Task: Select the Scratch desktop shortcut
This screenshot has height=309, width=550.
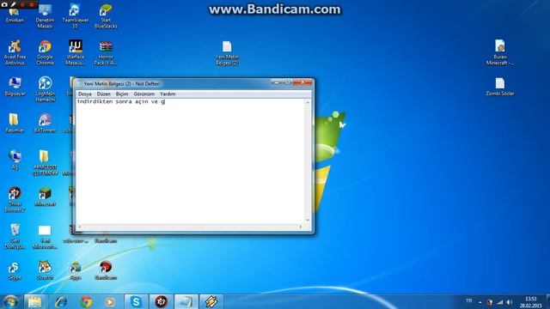Action: pos(45,270)
